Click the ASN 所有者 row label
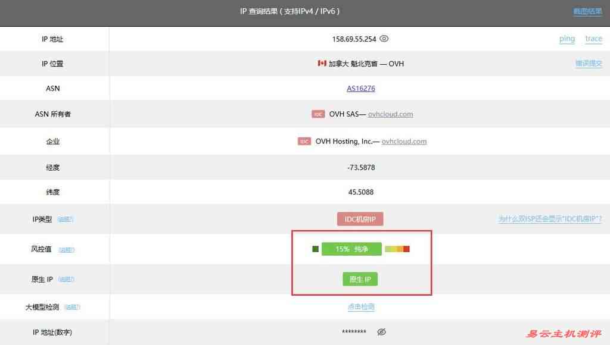Viewport: 610px width, 345px height. click(53, 114)
